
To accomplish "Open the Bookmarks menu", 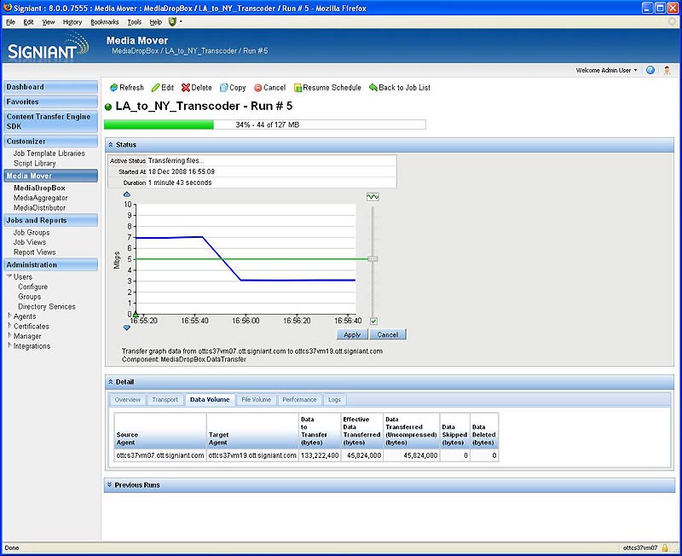I will [x=105, y=22].
